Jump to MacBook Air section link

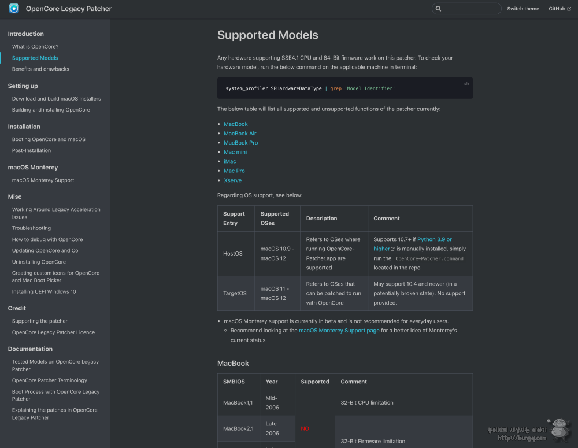(x=240, y=133)
